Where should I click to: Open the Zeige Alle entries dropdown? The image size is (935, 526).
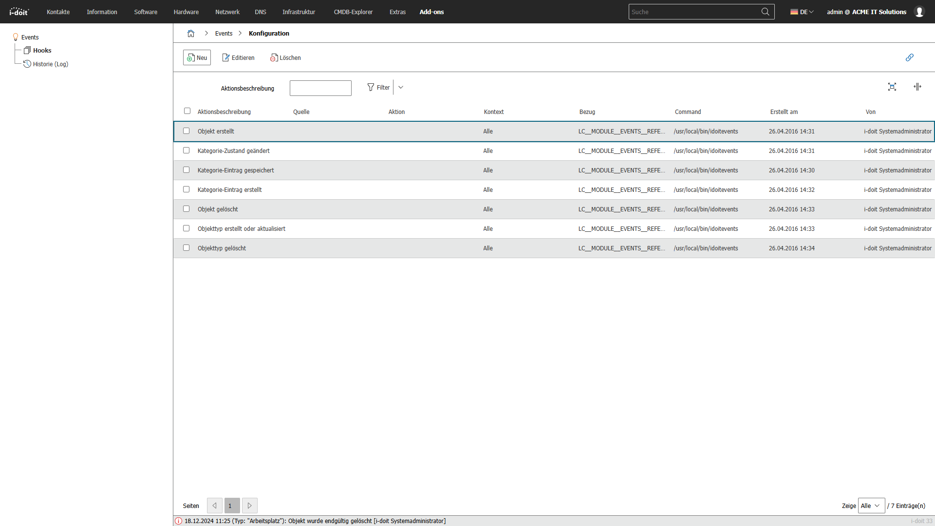[871, 506]
